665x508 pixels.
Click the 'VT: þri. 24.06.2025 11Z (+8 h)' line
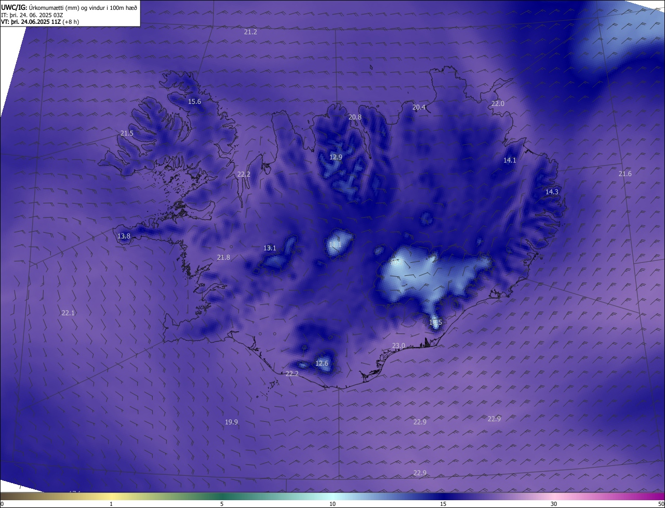click(41, 22)
